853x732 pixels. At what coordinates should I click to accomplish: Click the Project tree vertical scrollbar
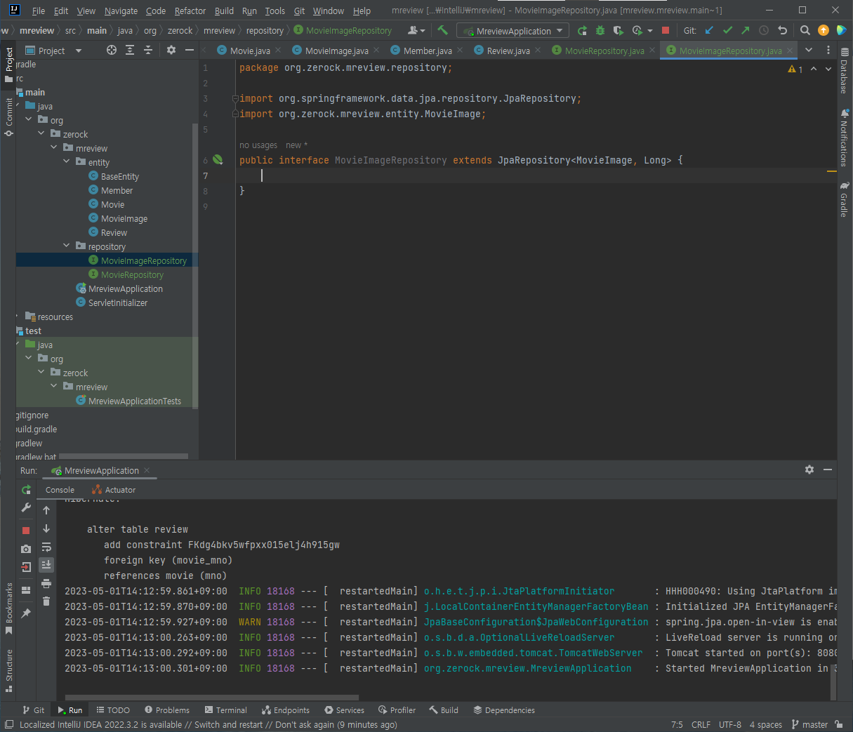pyautogui.click(x=194, y=265)
